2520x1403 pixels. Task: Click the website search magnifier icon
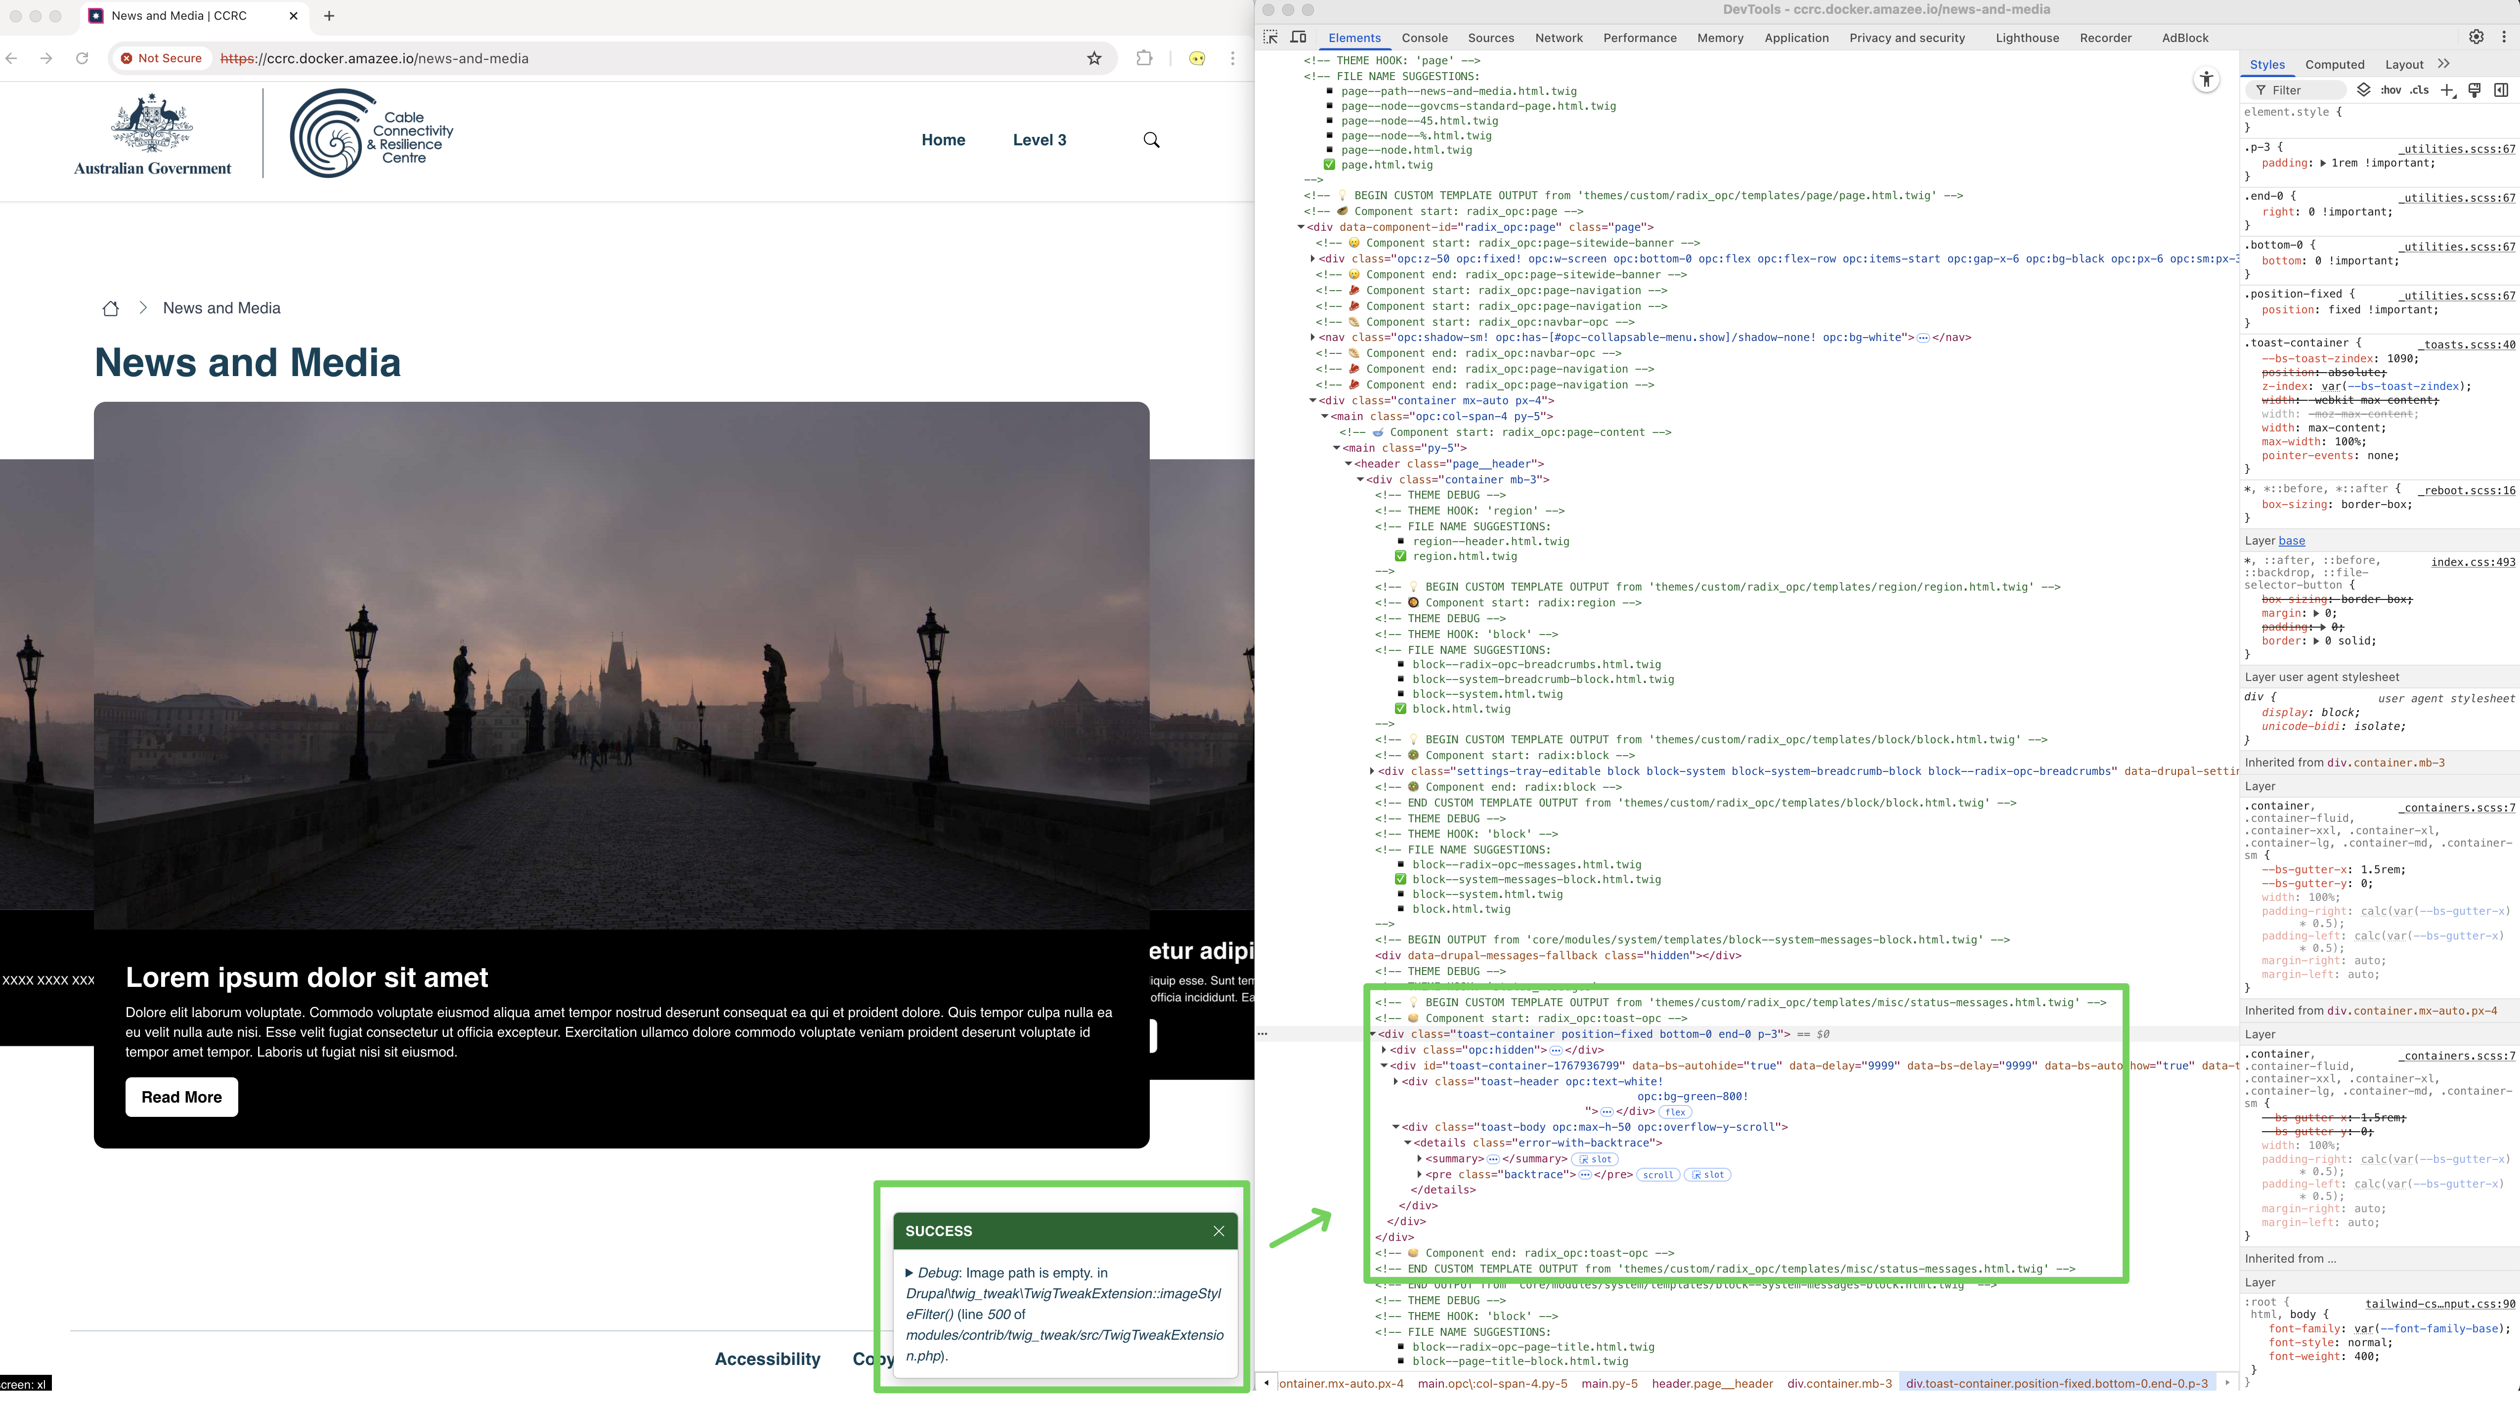point(1151,140)
